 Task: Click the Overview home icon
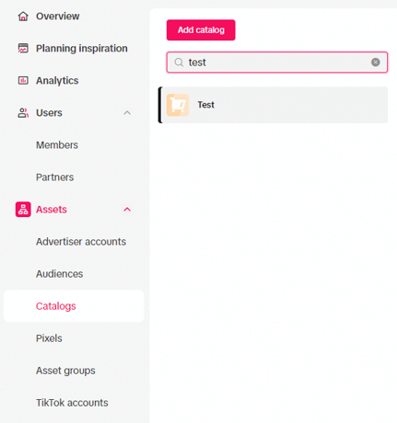click(x=23, y=17)
